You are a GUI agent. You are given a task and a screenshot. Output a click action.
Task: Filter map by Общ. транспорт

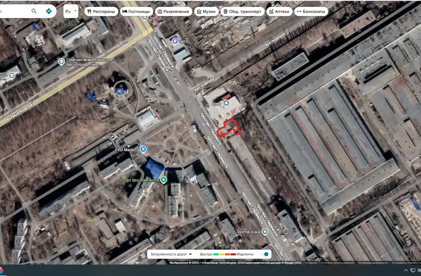(x=243, y=12)
